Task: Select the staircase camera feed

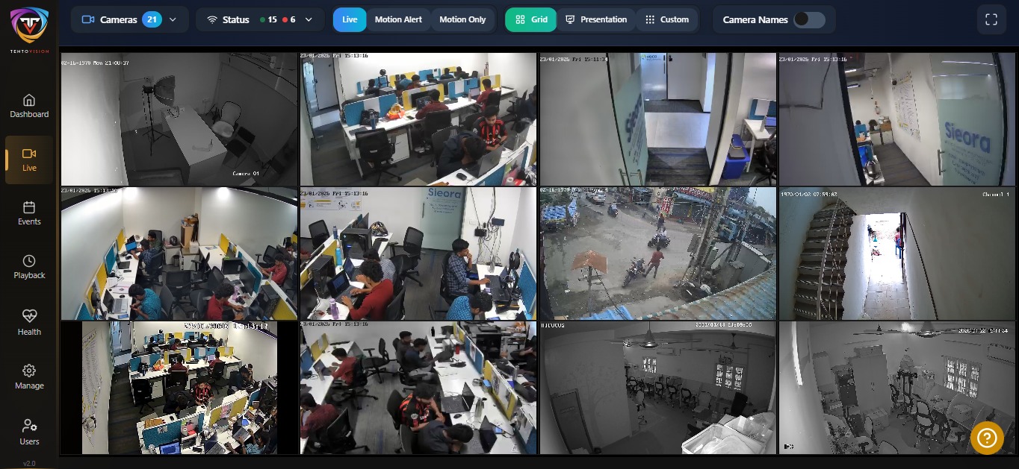Action: (896, 254)
